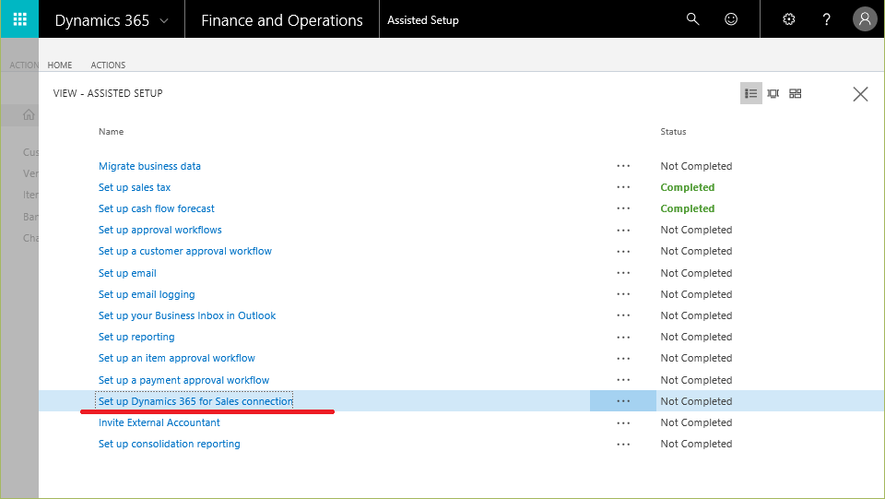Open Set up cash flow forecast
885x499 pixels.
tap(157, 208)
